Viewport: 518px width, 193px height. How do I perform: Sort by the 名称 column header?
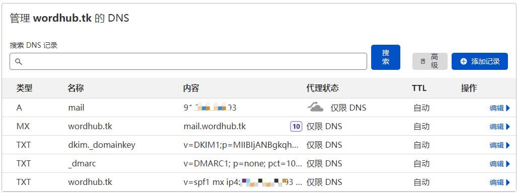[x=75, y=88]
